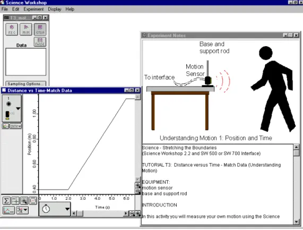Click Experiment Notes scroll up arrow

tap(296, 147)
